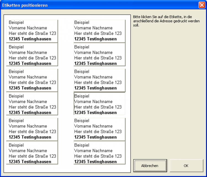Click the empty gray area below instruction text
Viewport: 207px width, 177px height.
168,91
